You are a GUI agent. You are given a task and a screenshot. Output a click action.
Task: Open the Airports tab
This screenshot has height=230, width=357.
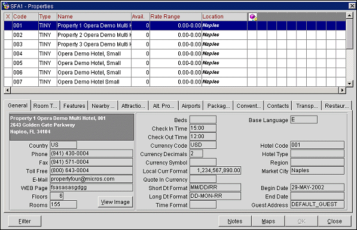click(191, 106)
